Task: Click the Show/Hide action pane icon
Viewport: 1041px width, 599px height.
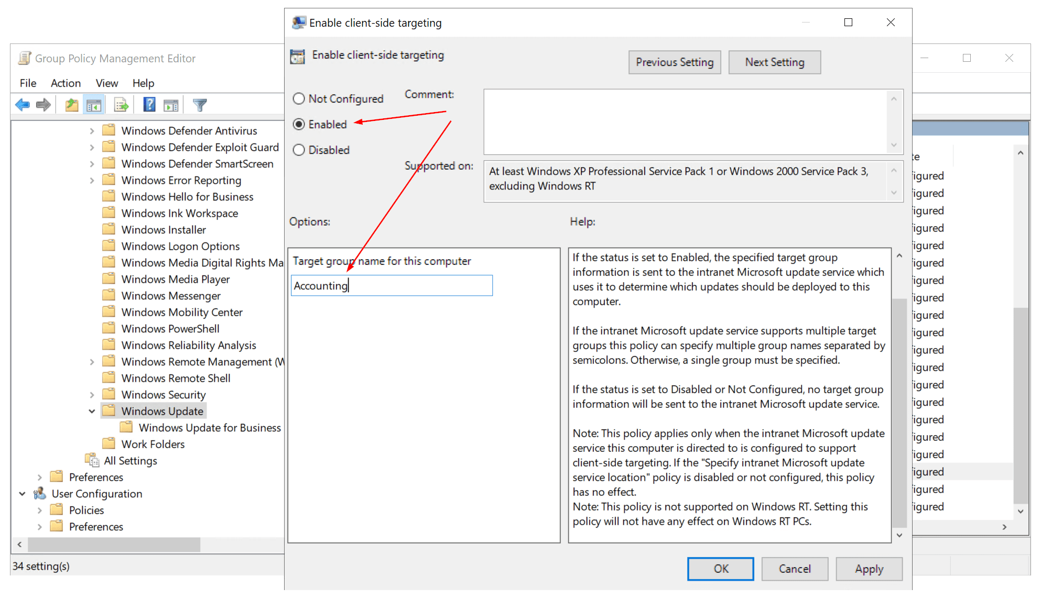Action: click(x=171, y=105)
